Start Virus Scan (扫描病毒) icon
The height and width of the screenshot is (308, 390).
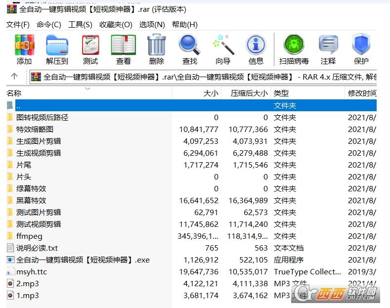[x=294, y=45]
